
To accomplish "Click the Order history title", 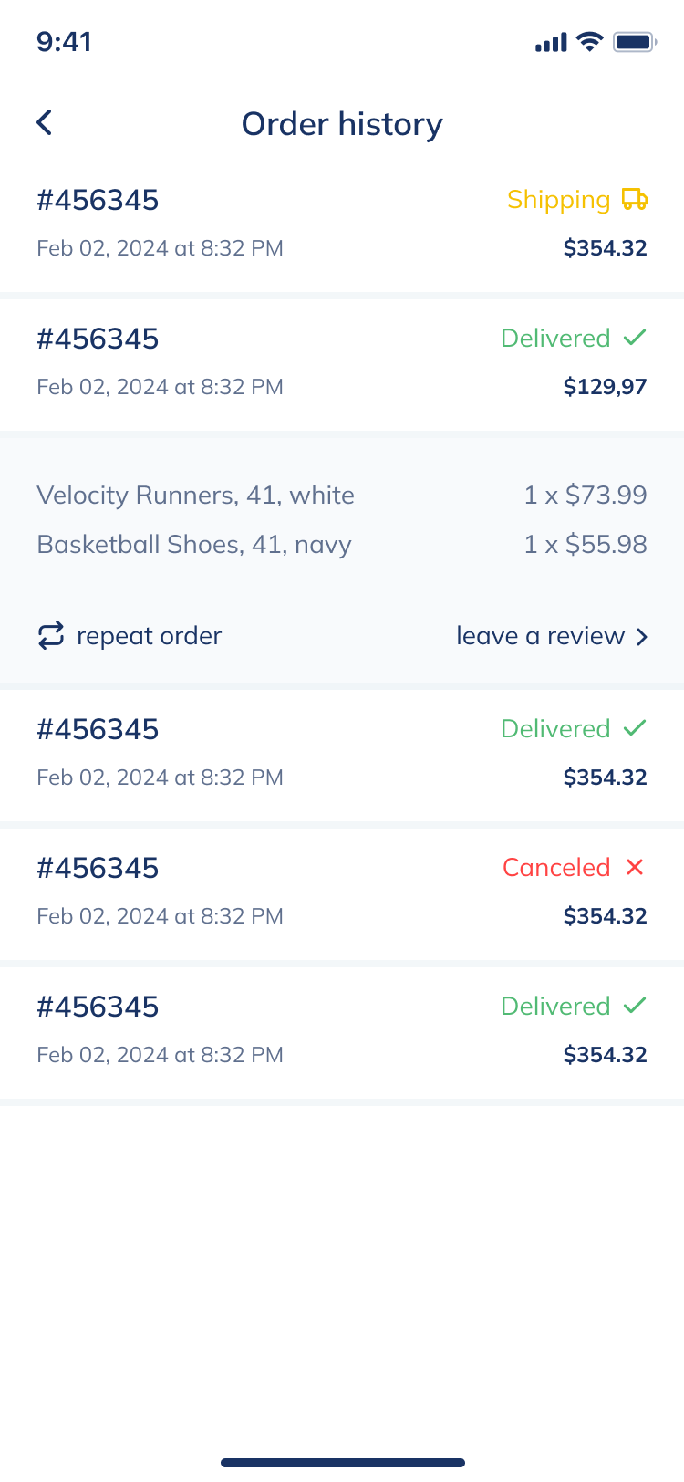I will pyautogui.click(x=342, y=124).
